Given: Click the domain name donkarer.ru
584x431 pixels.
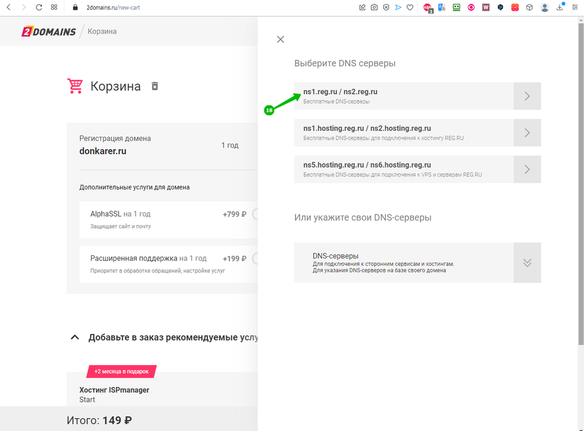Looking at the screenshot, I should tap(103, 151).
